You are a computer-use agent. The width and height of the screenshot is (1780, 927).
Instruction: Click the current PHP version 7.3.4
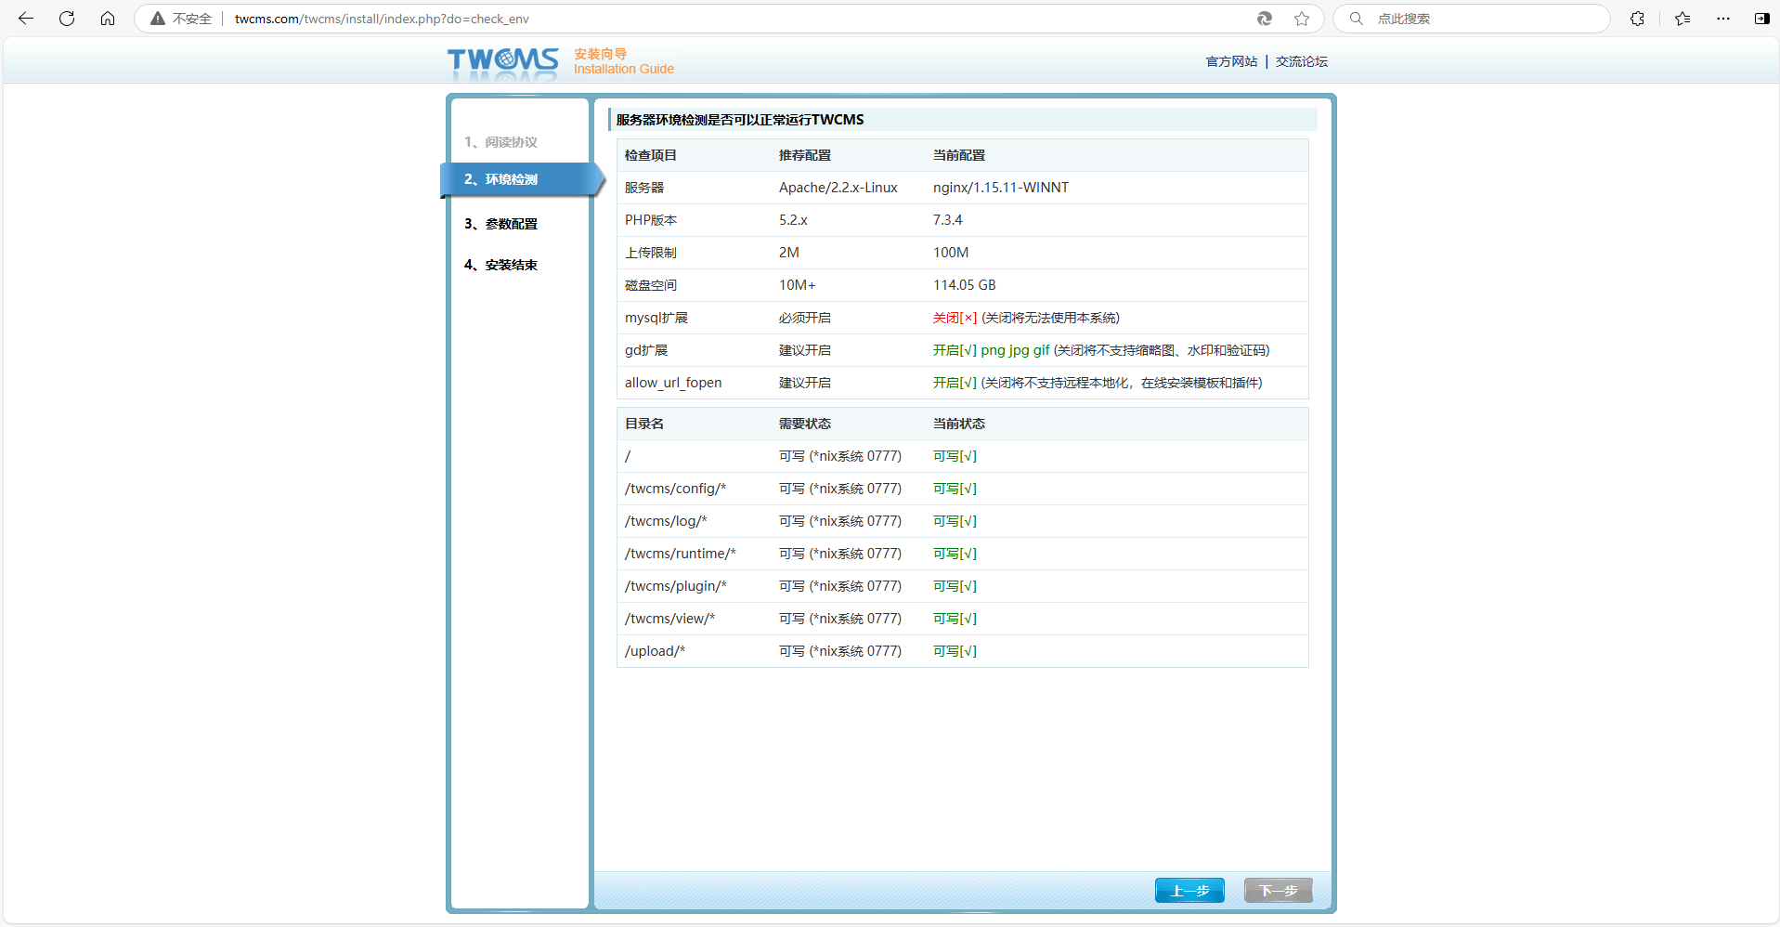point(948,220)
